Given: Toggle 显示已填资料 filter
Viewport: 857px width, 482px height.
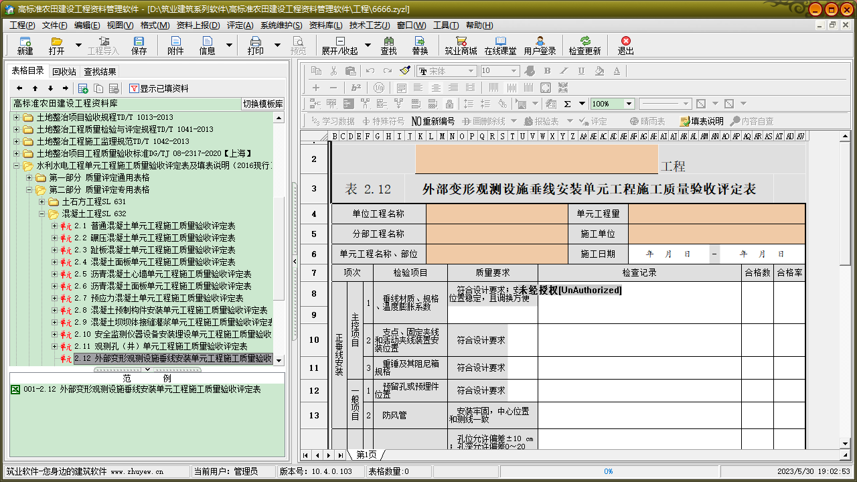Looking at the screenshot, I should click(x=159, y=88).
